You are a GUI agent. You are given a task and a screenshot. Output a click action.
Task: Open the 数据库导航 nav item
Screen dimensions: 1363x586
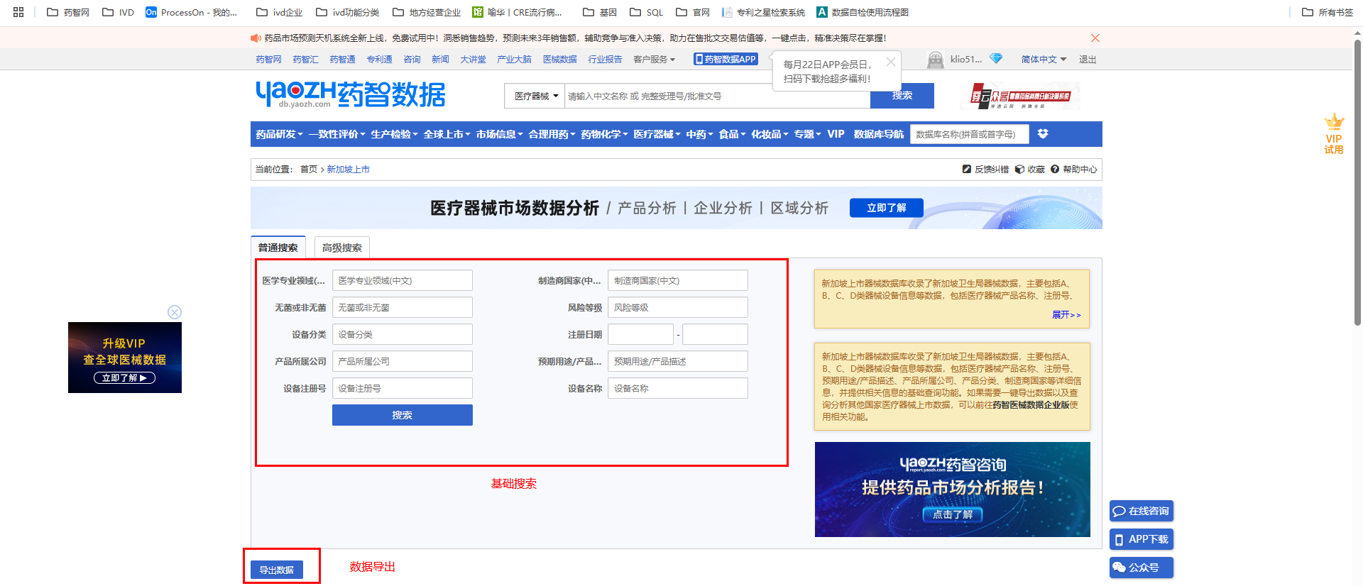pyautogui.click(x=879, y=134)
